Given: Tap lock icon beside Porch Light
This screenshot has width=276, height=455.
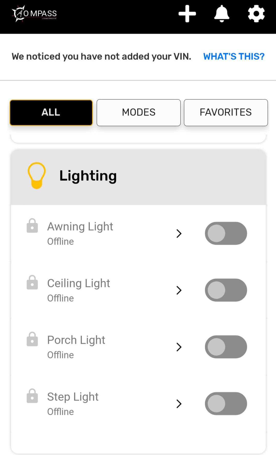Looking at the screenshot, I should click(32, 339).
